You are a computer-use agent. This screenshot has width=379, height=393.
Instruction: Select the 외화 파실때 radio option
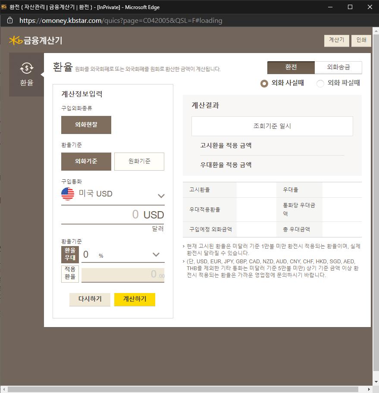click(320, 83)
